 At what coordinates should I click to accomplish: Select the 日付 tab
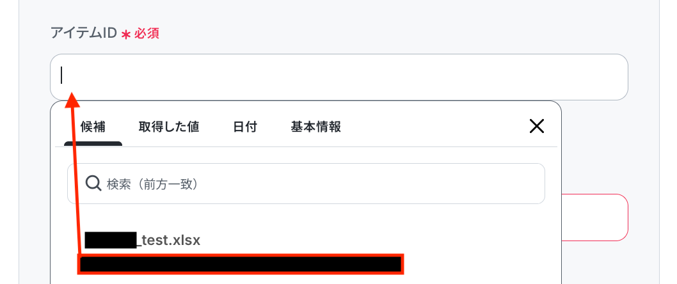245,127
